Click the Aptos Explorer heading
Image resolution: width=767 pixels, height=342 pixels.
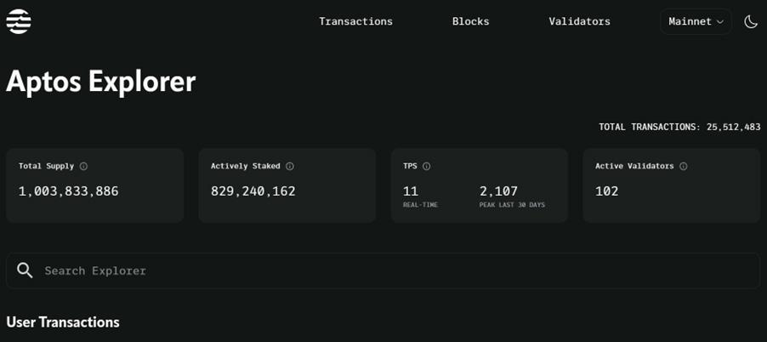(x=101, y=82)
